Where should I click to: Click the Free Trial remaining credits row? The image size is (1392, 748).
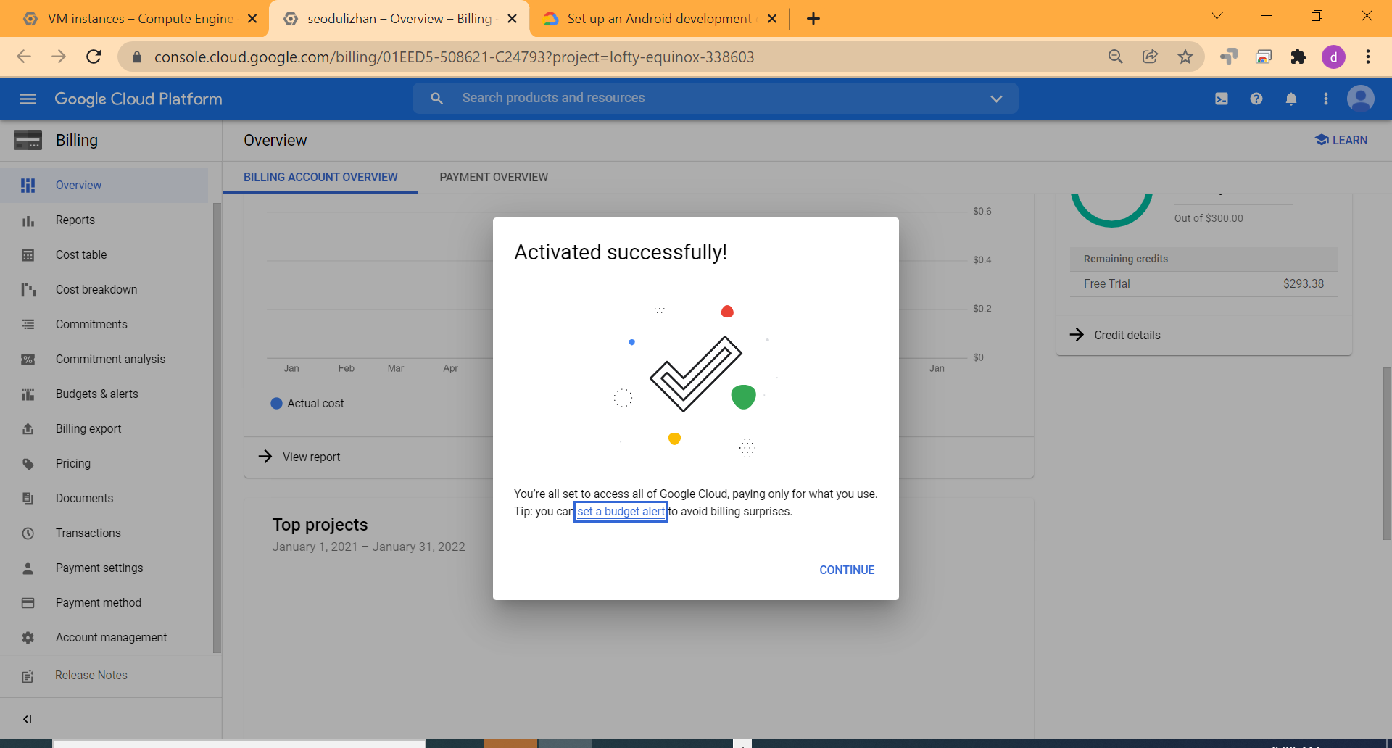(1203, 283)
